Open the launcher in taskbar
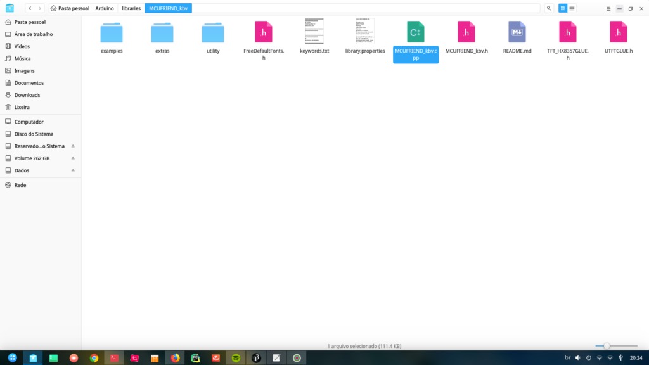Screen dimensions: 649x365 (x=13, y=357)
